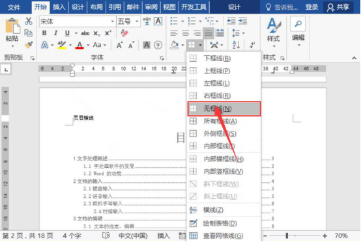Toggle character shading A icon
The height and width of the screenshot is (242, 361).
click(x=147, y=45)
